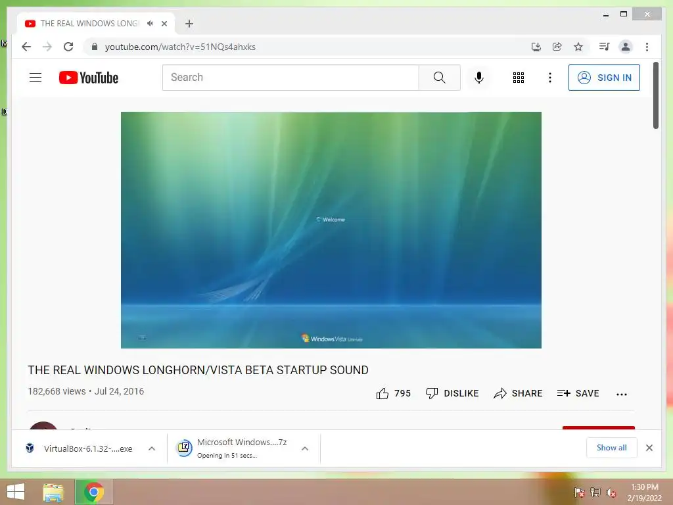Dislike the video
This screenshot has height=505, width=673.
(x=452, y=393)
